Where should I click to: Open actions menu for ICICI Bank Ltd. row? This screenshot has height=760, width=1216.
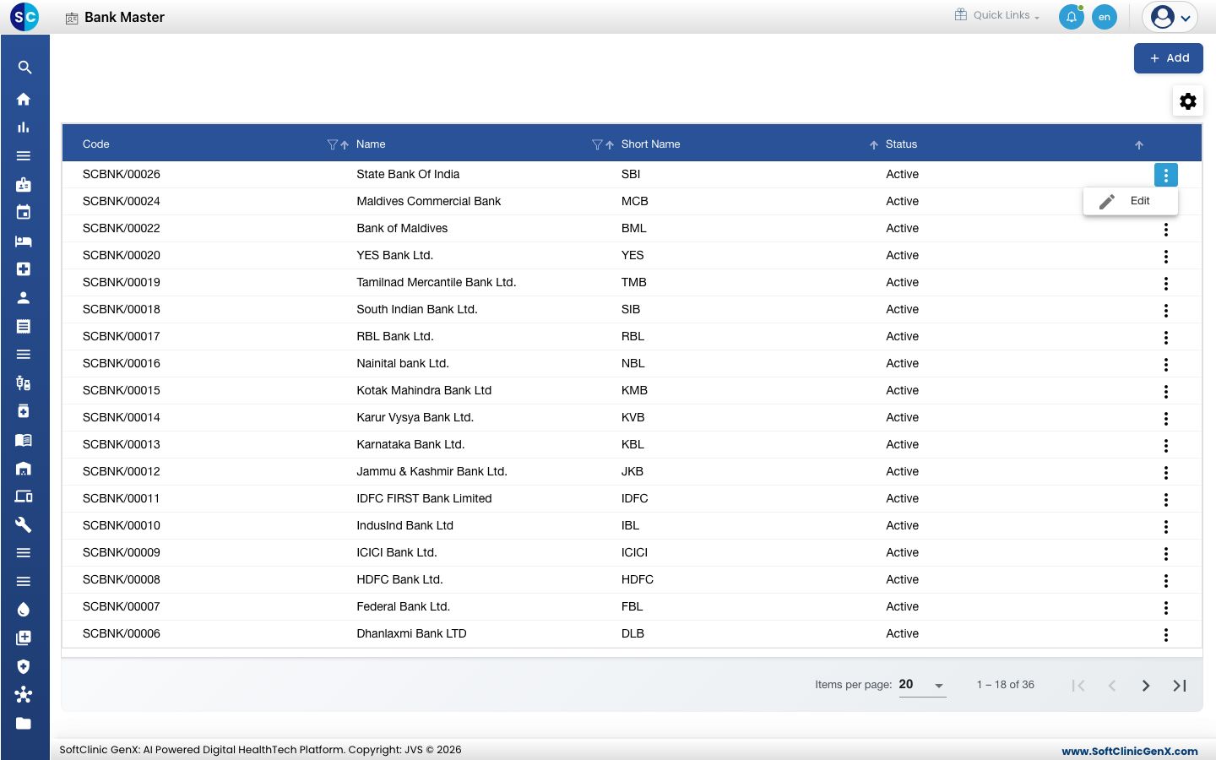[1166, 553]
